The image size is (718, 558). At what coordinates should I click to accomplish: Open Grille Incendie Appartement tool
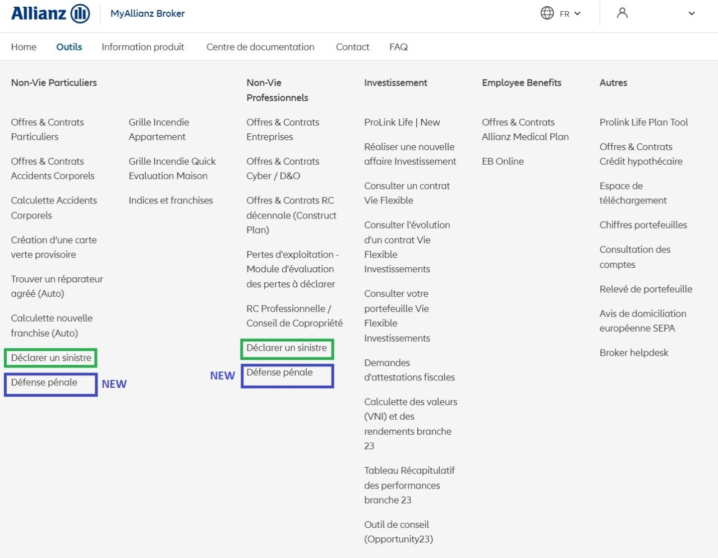click(x=158, y=129)
